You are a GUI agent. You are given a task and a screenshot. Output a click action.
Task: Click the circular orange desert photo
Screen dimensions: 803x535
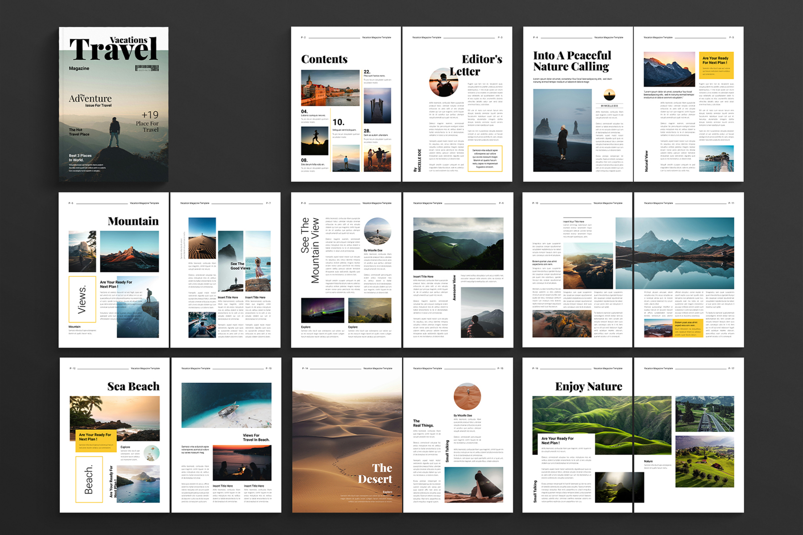[467, 396]
